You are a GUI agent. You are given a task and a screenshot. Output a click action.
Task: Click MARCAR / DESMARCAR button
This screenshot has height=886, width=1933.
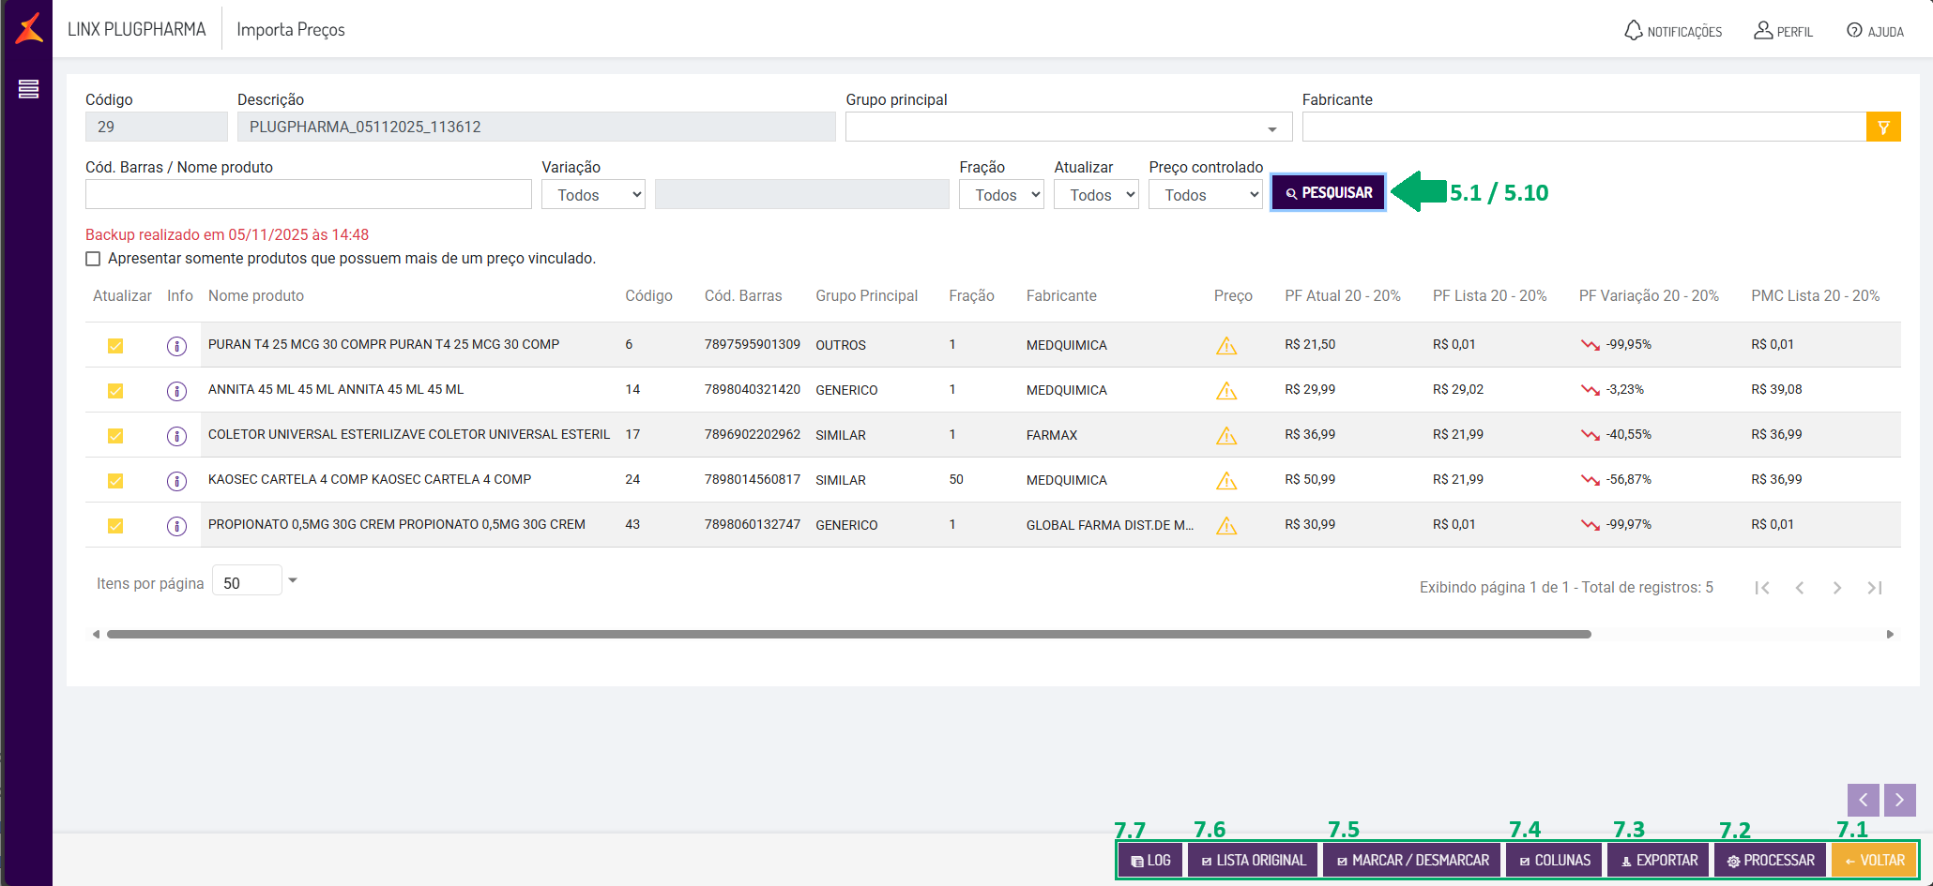pyautogui.click(x=1412, y=860)
